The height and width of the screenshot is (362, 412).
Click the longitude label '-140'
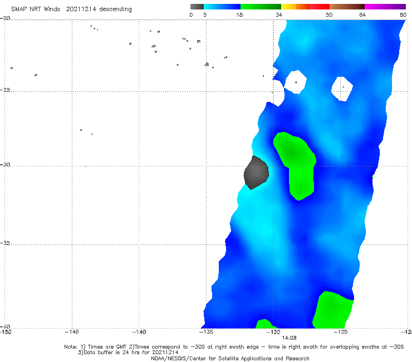coord(139,332)
